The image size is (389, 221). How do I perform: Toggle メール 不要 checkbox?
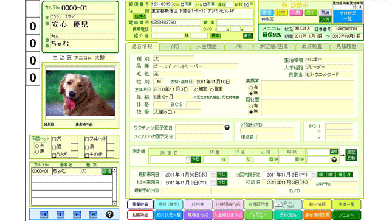point(204,4)
